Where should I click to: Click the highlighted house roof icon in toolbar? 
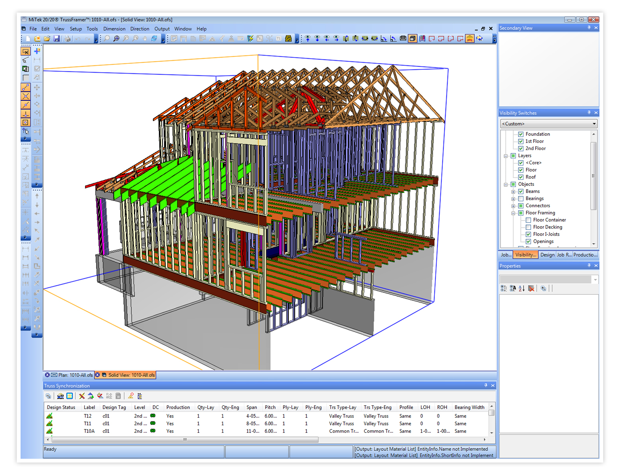[470, 39]
